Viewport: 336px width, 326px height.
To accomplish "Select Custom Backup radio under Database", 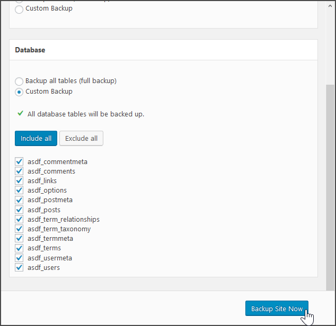I will [x=19, y=92].
